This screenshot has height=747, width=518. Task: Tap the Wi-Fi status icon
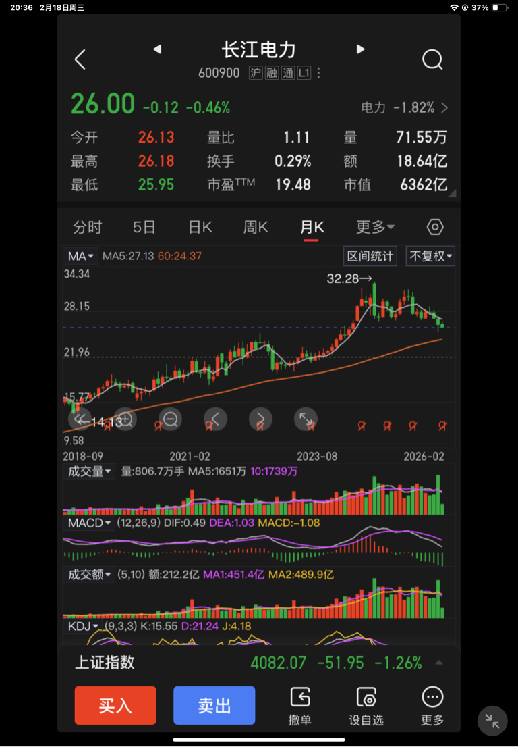[454, 7]
